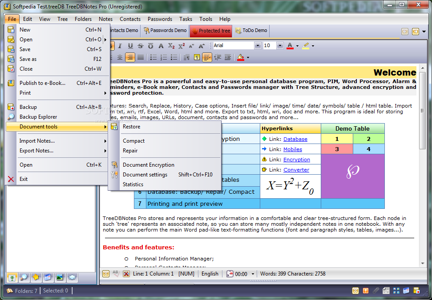Toggle underline formatting
This screenshot has height=300, width=432.
130,46
